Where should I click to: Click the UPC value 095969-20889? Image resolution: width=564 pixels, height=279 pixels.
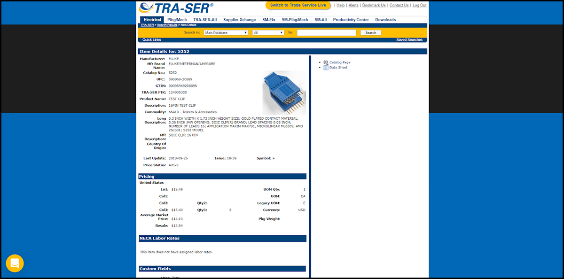pyautogui.click(x=180, y=79)
